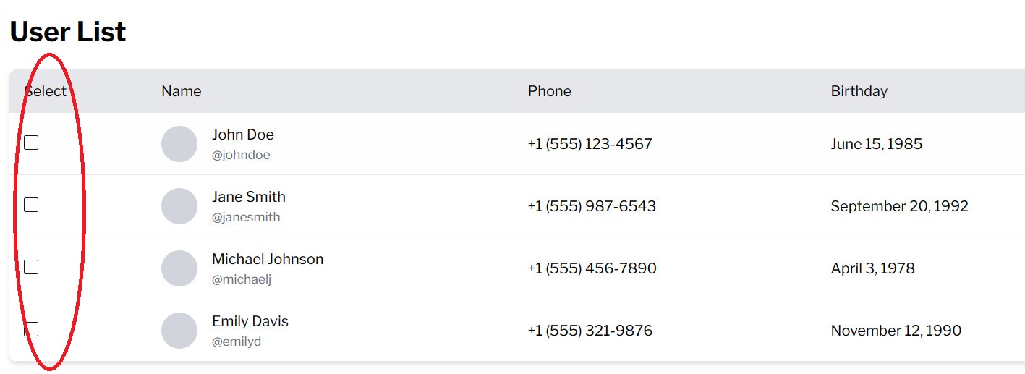Click the Select column header

[46, 91]
